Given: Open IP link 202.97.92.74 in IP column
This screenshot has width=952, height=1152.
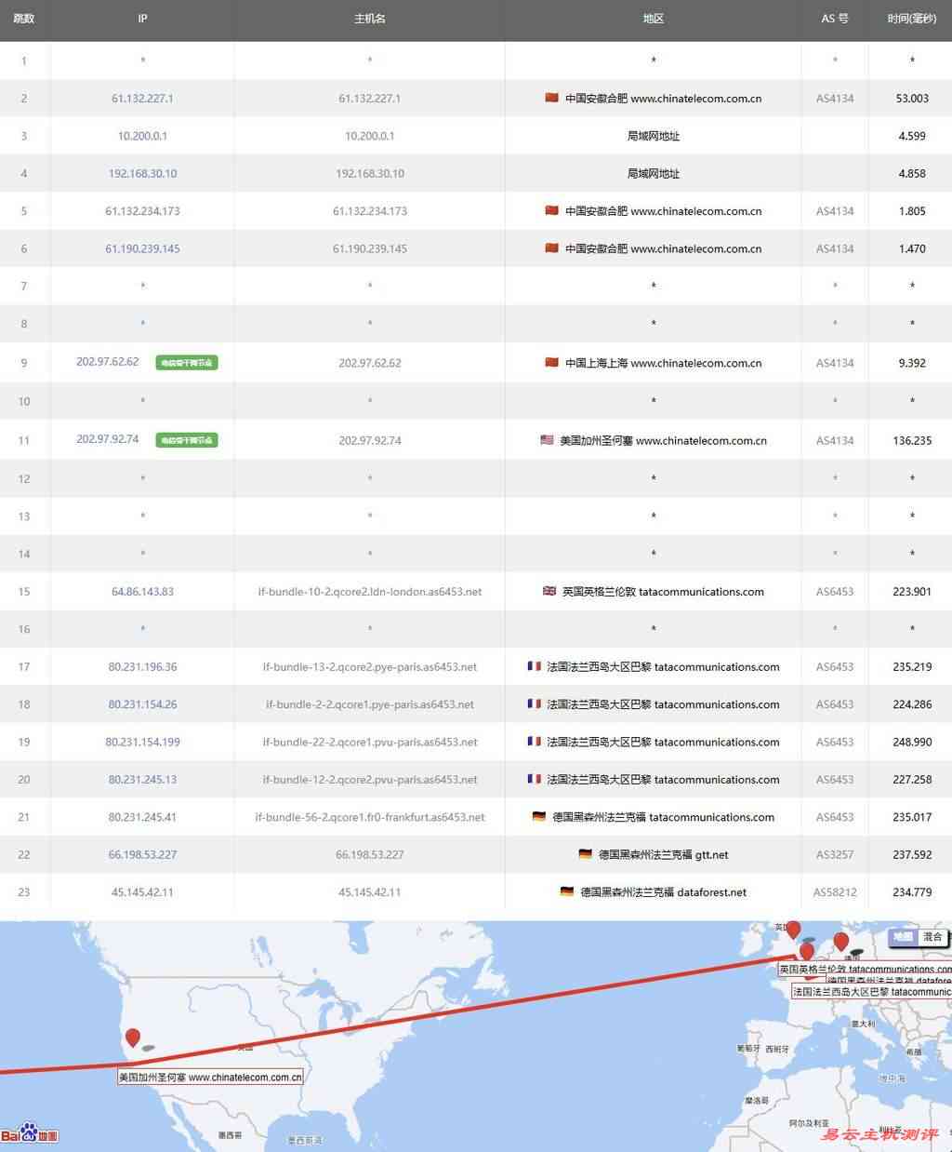Looking at the screenshot, I should pyautogui.click(x=108, y=439).
